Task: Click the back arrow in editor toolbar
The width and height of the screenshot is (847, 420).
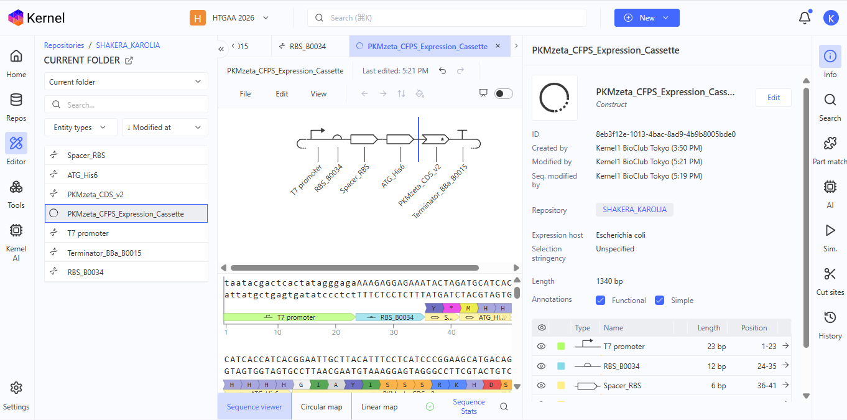Action: 364,94
